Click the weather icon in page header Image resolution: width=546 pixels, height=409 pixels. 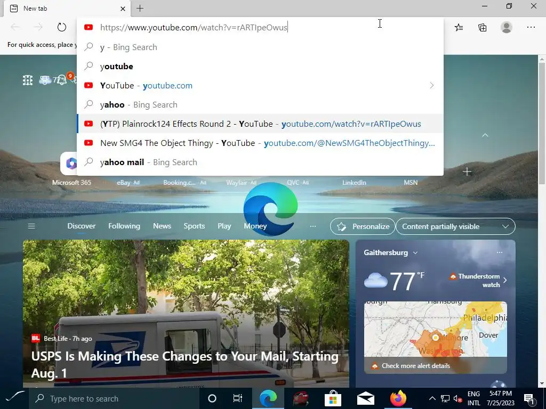click(x=45, y=80)
